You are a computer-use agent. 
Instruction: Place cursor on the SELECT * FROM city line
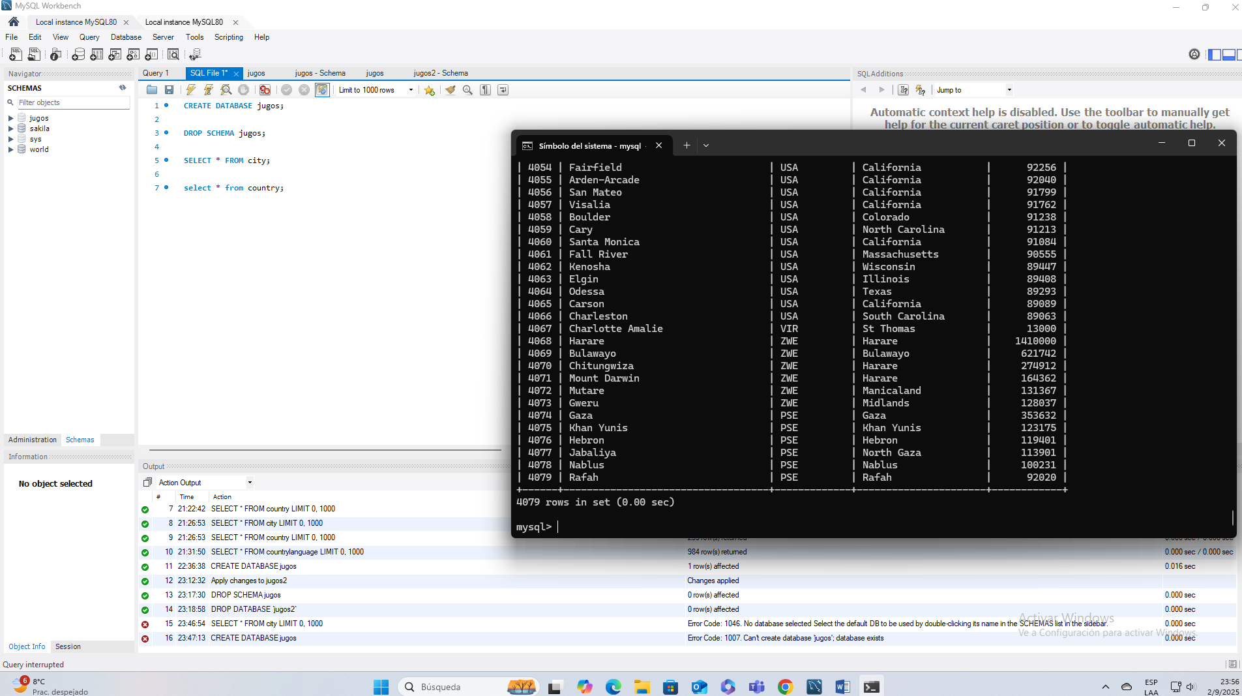click(226, 160)
